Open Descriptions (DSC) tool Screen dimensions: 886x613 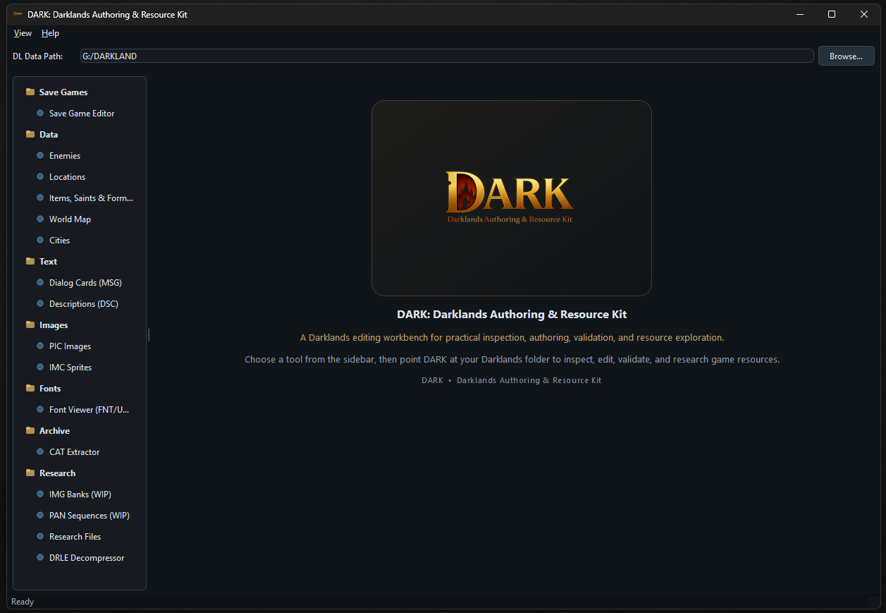point(84,304)
